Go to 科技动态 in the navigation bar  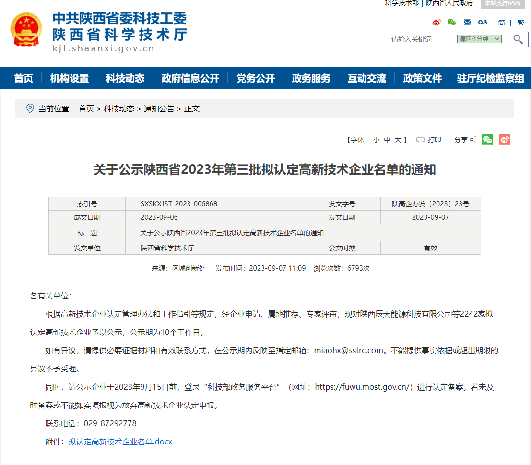[125, 78]
